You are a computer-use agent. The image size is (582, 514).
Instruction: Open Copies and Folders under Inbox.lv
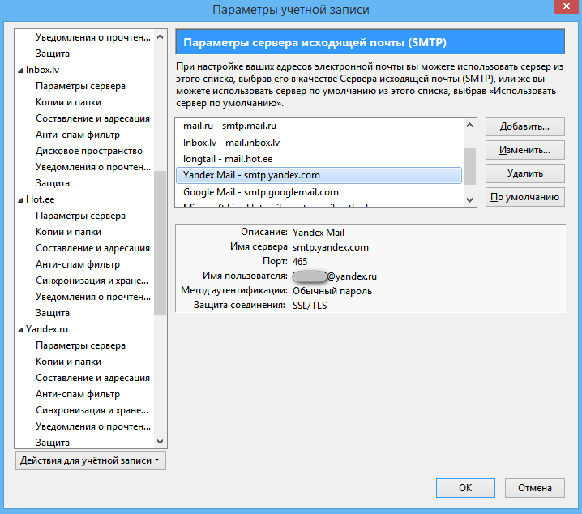pos(68,102)
